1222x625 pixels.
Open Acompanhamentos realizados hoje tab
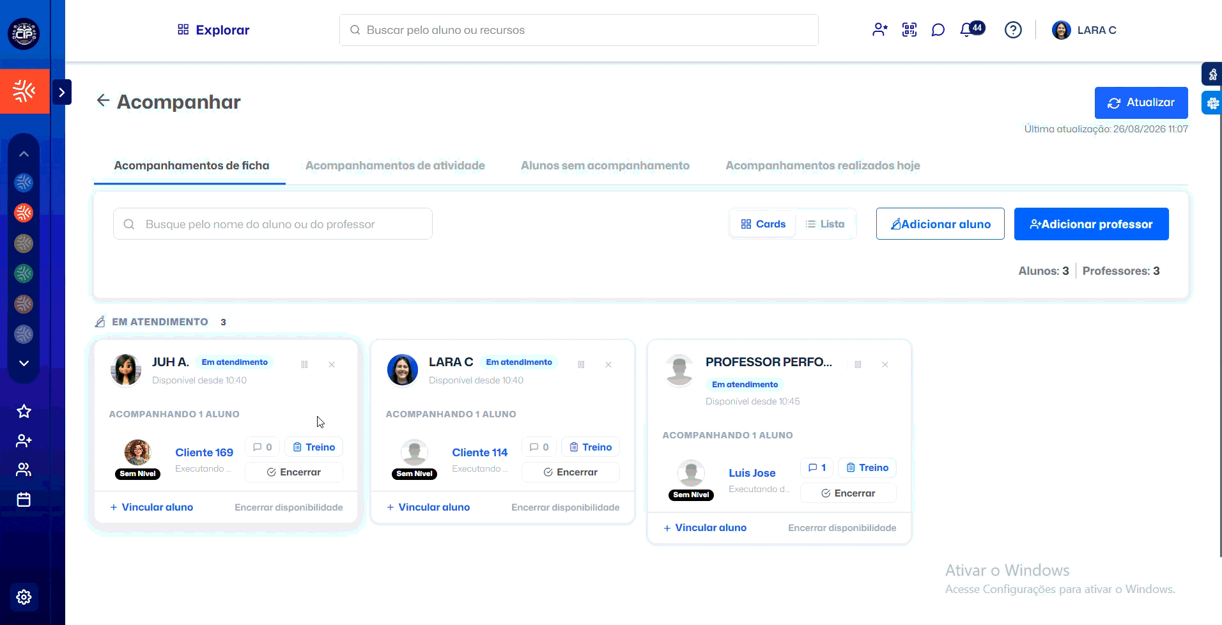(x=823, y=166)
